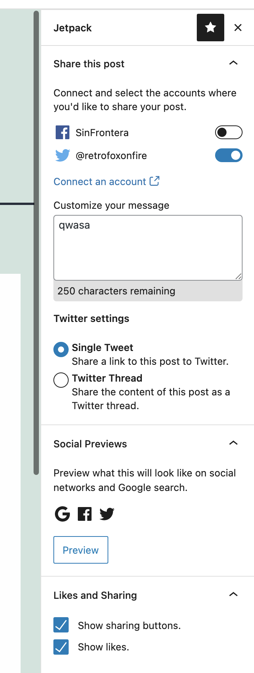Click the Jetpack star icon button
The image size is (254, 673).
click(x=210, y=28)
